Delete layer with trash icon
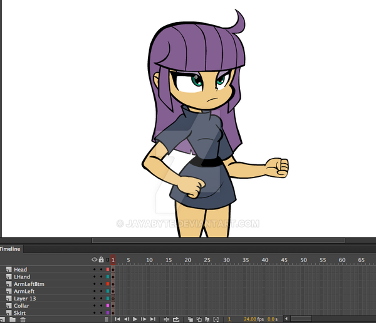376x323 pixels. [23, 319]
